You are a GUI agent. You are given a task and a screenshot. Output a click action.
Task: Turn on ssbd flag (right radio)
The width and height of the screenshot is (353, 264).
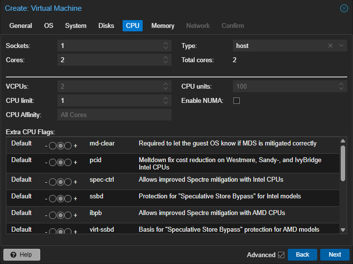click(x=68, y=198)
